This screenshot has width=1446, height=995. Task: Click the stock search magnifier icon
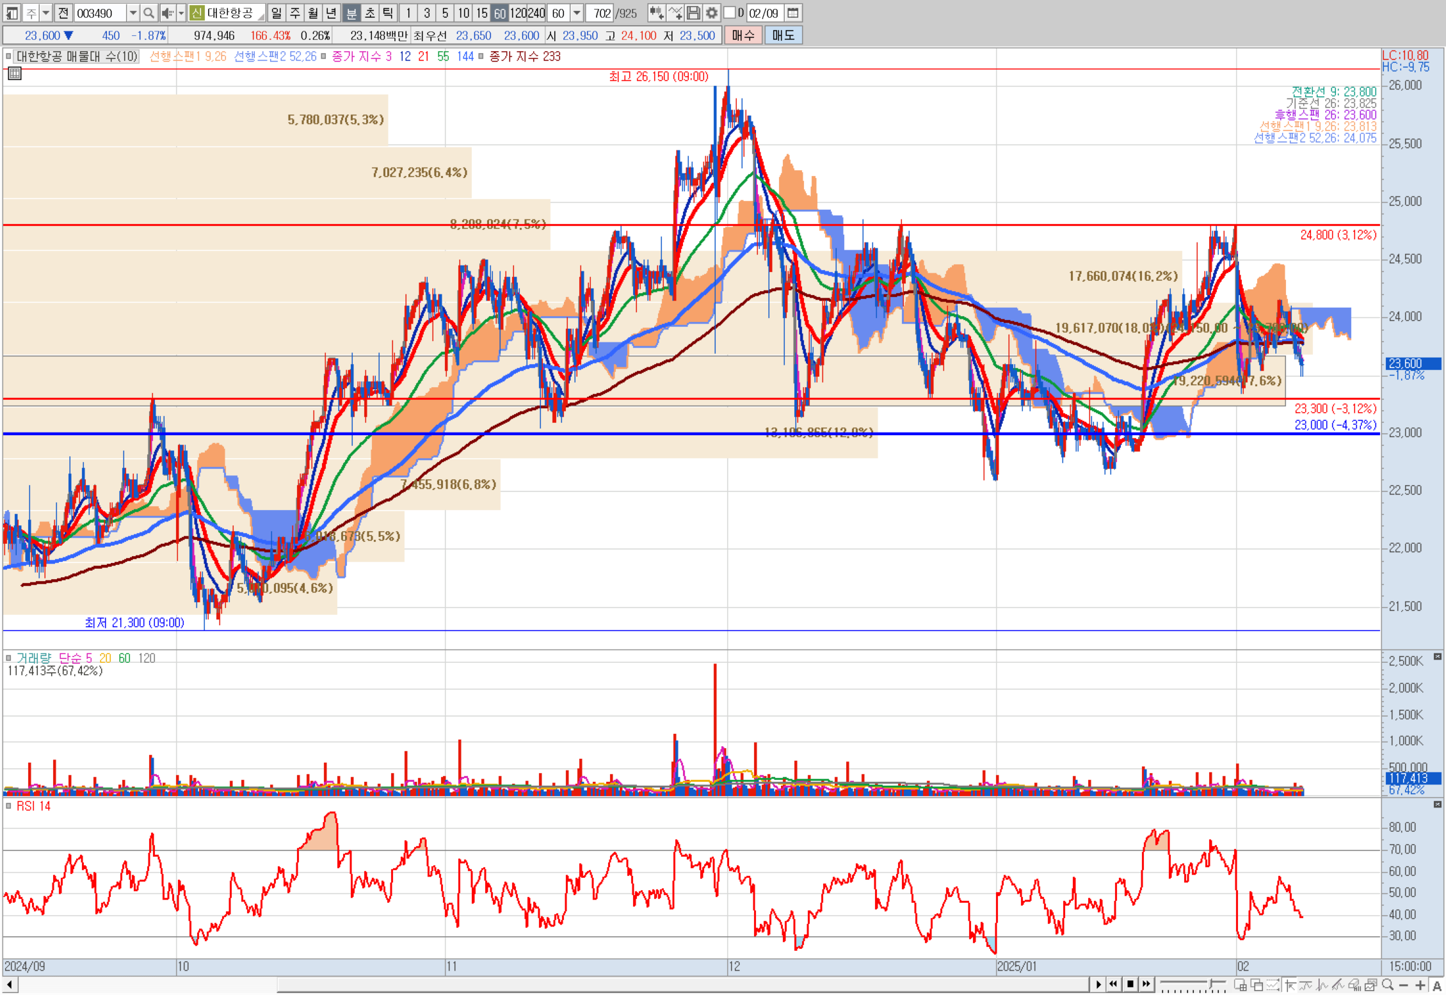pos(149,13)
